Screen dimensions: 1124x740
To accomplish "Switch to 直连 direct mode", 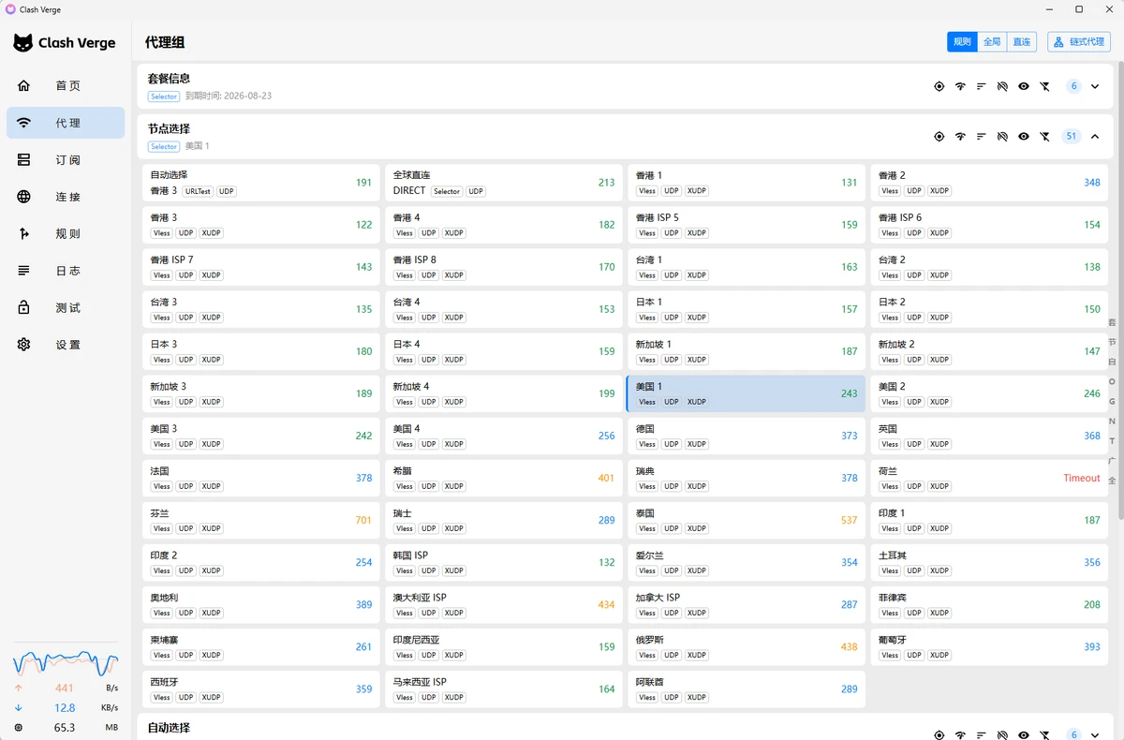I will pos(1022,42).
